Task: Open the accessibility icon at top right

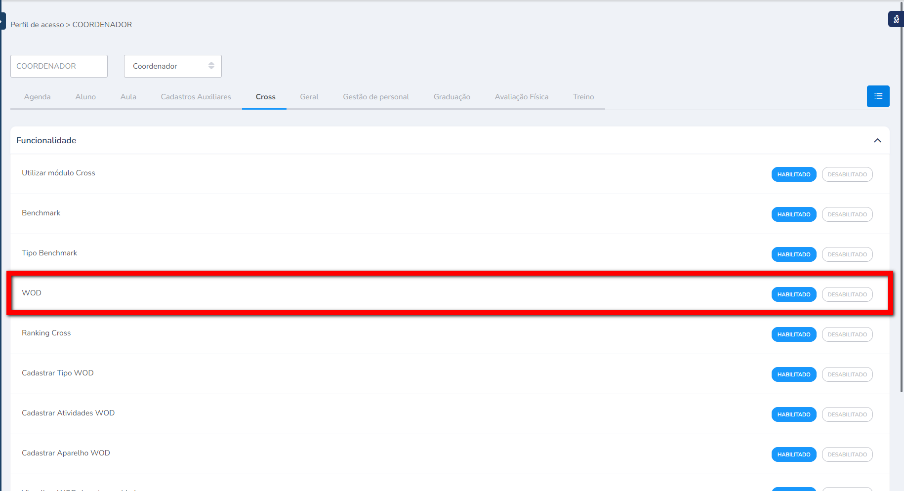Action: [896, 19]
